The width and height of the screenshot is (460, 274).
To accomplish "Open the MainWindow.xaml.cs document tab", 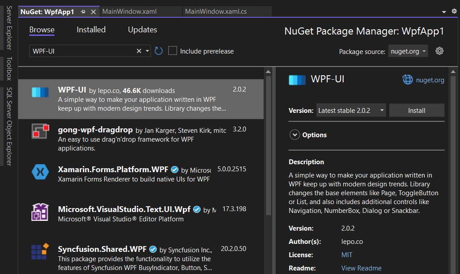I will click(x=216, y=12).
